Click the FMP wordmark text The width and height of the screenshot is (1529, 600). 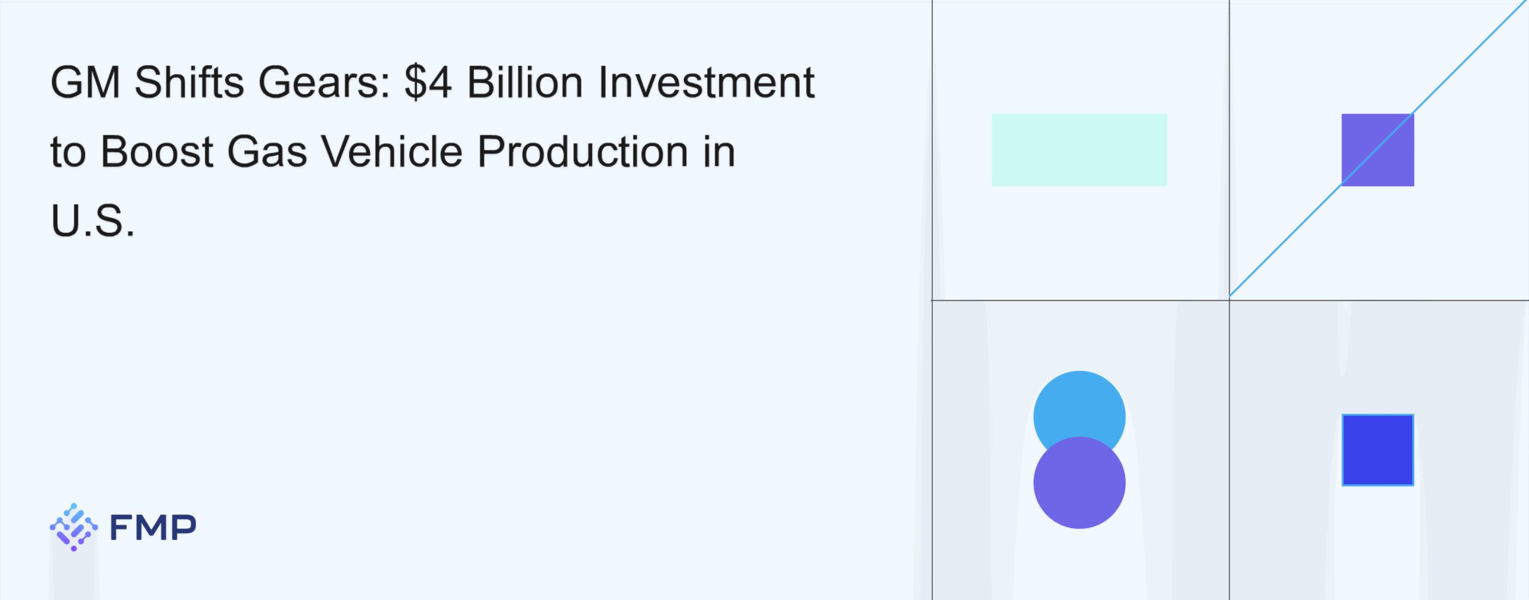(153, 528)
